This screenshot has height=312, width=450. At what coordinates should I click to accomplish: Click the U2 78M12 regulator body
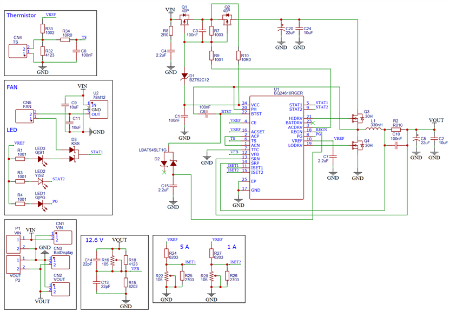[99, 110]
